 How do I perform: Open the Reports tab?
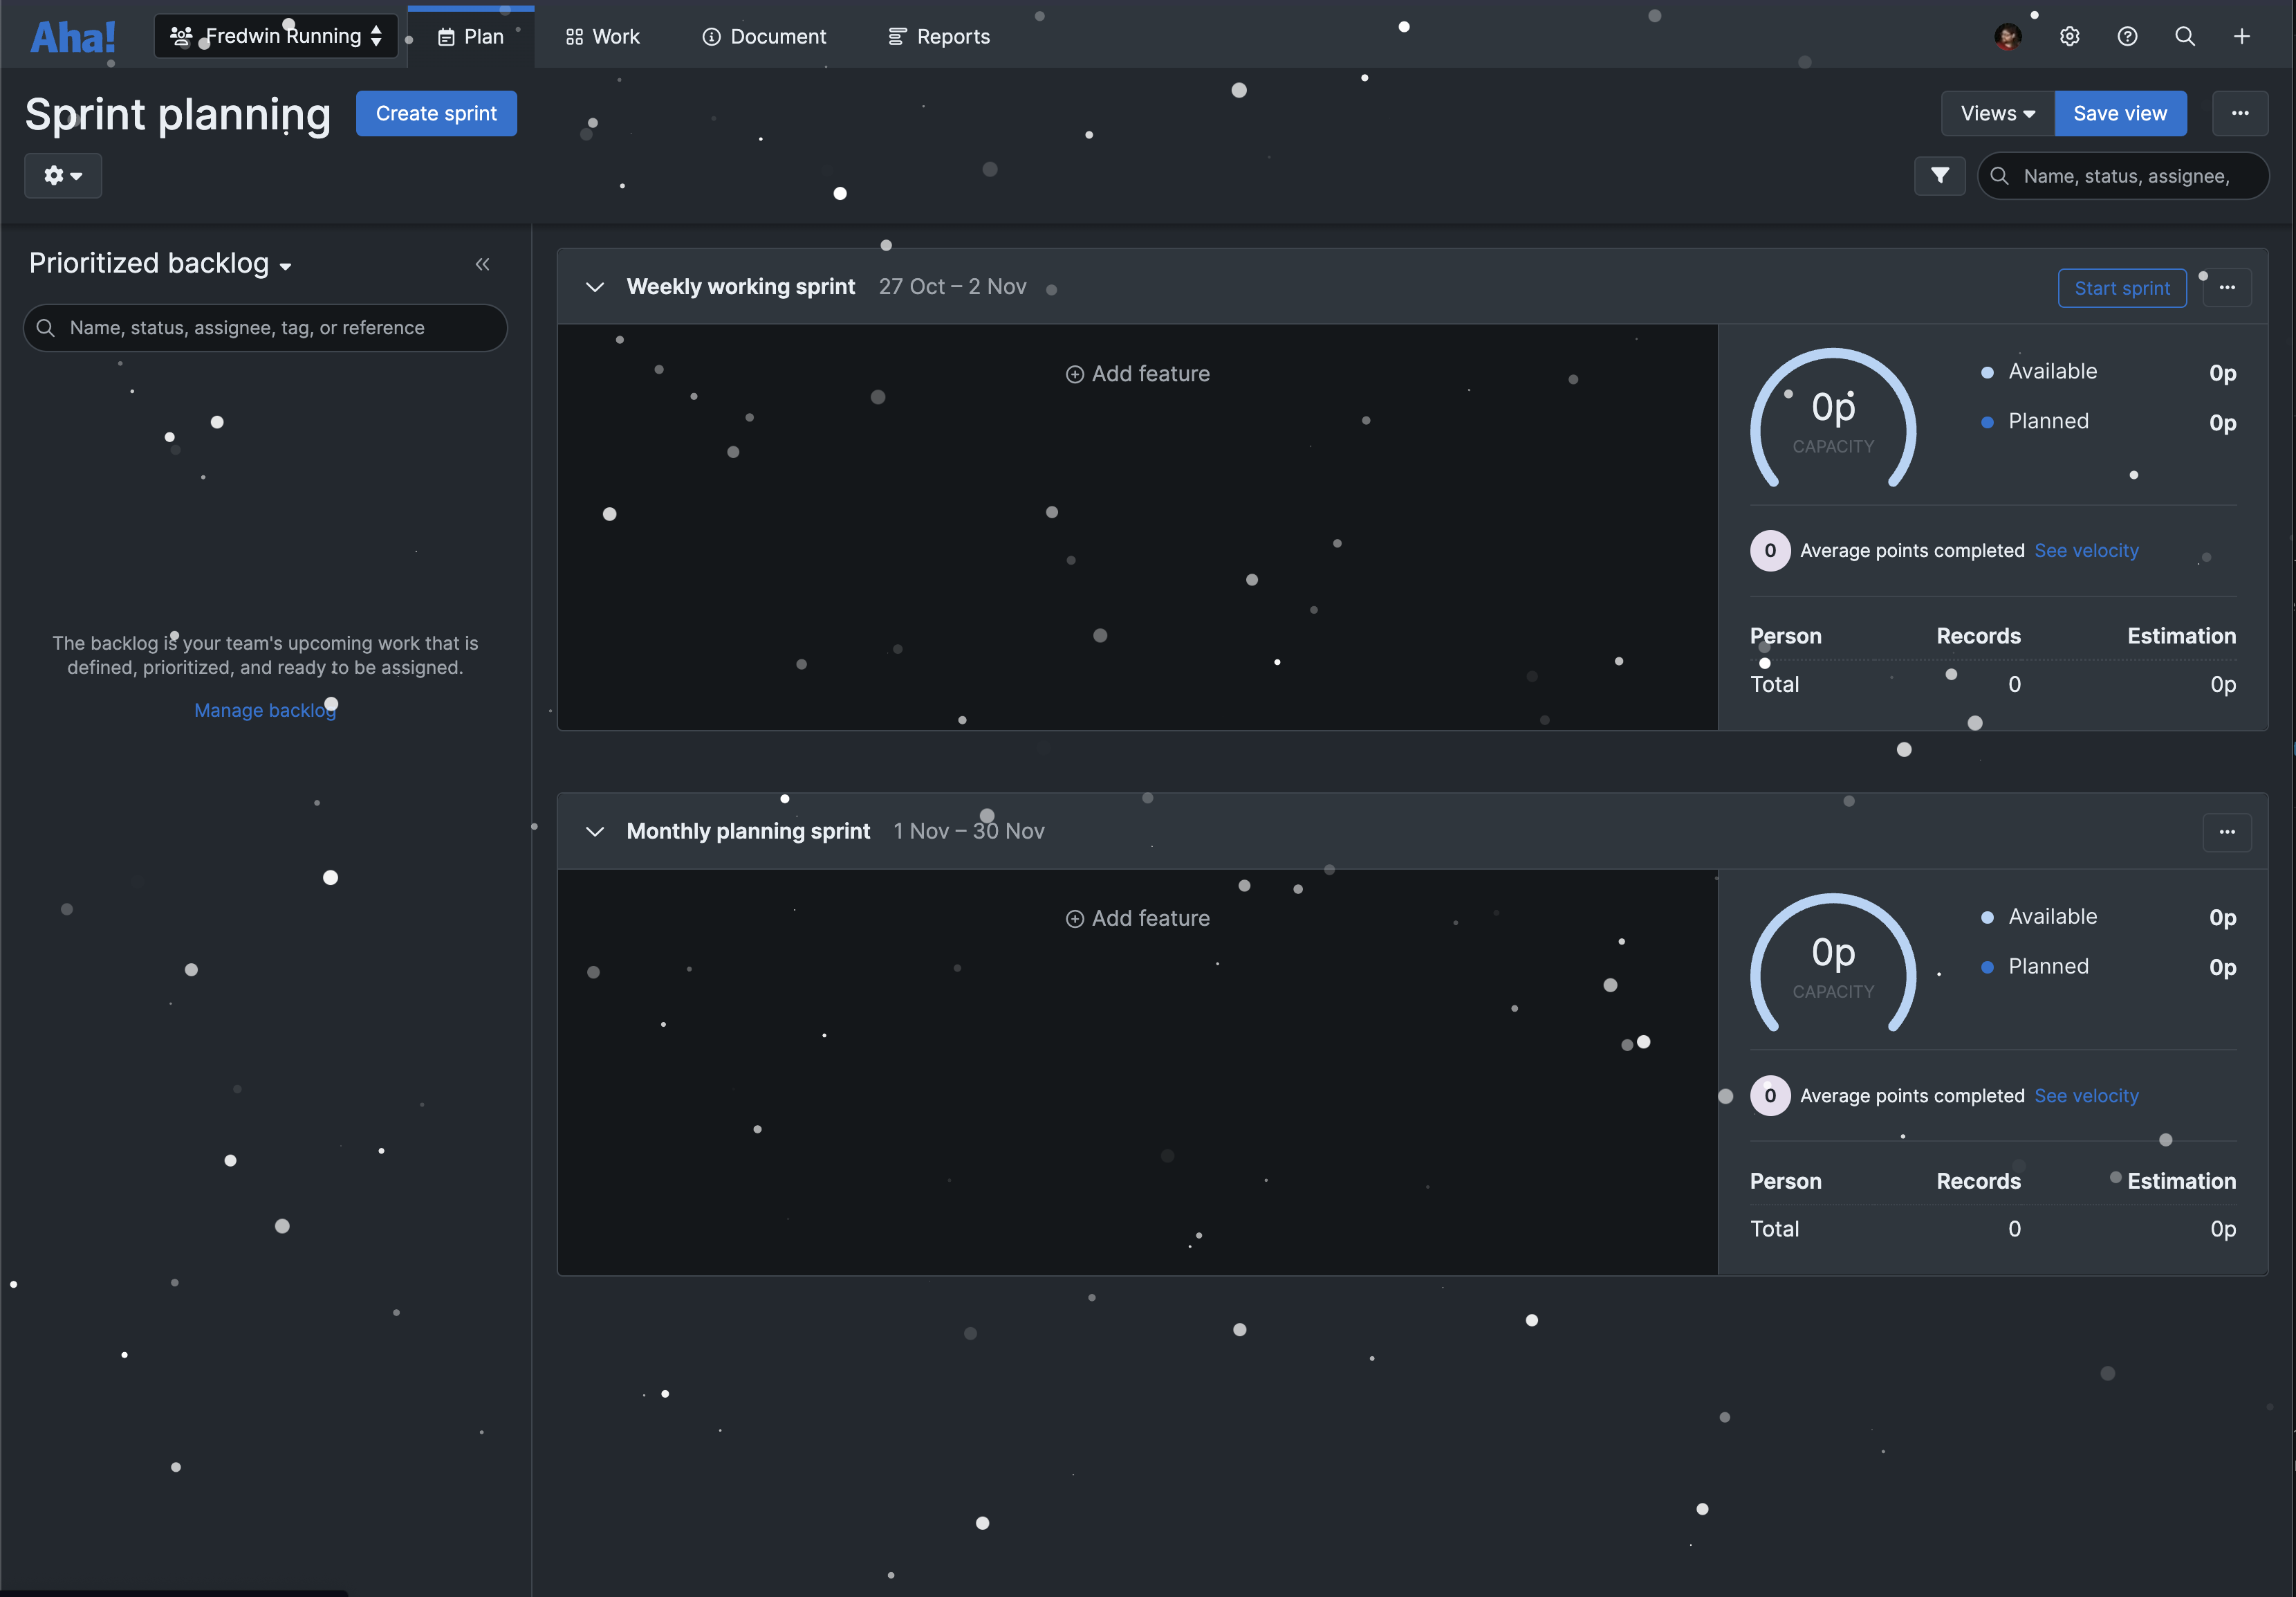coord(938,36)
